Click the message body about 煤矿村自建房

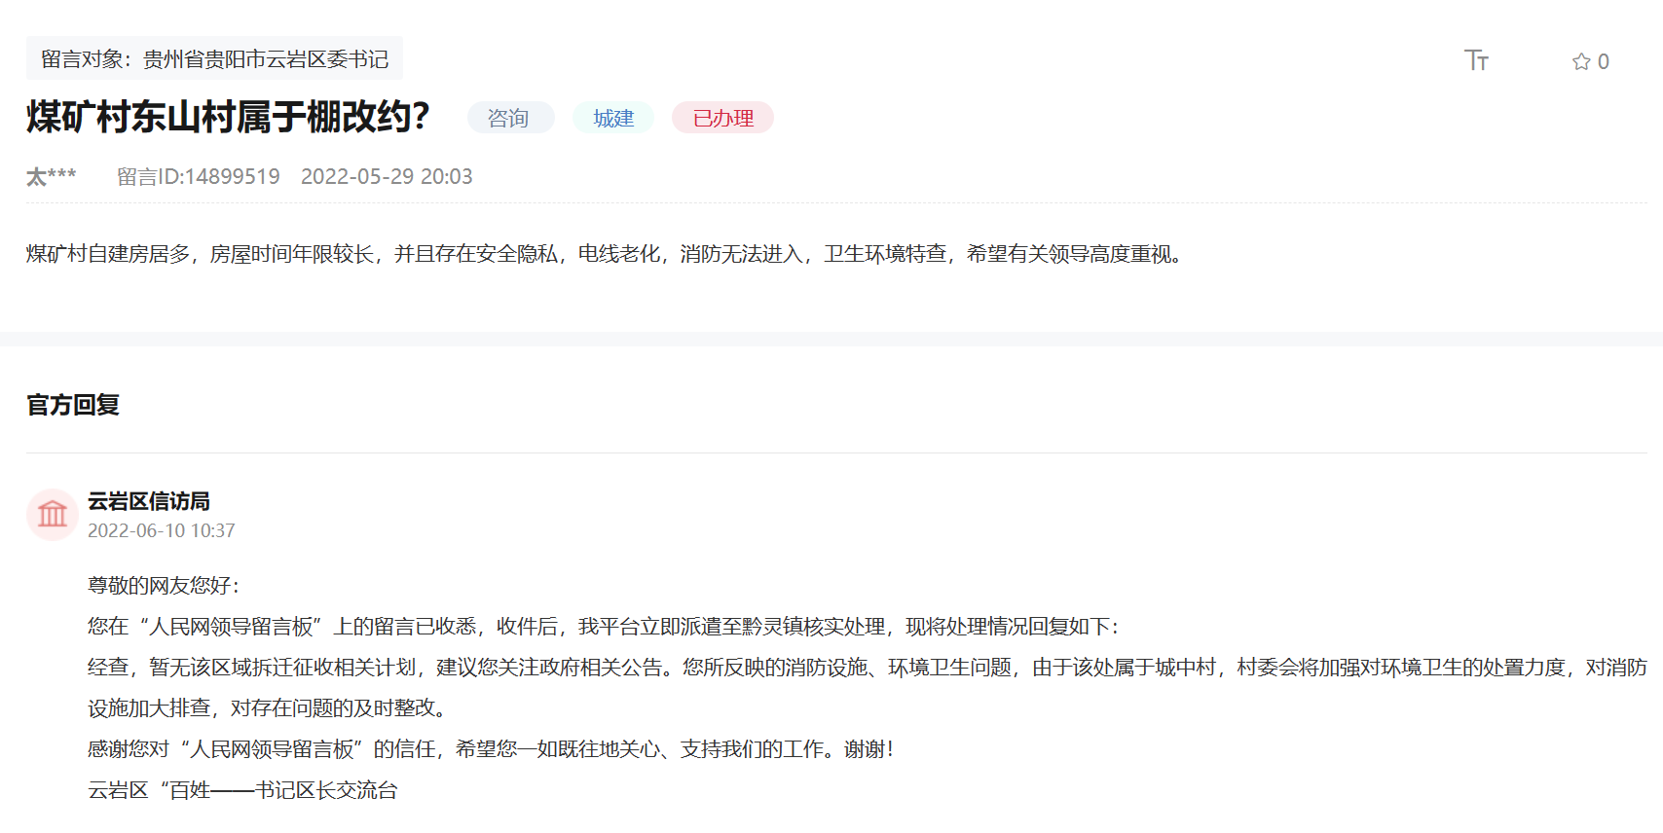pos(604,254)
